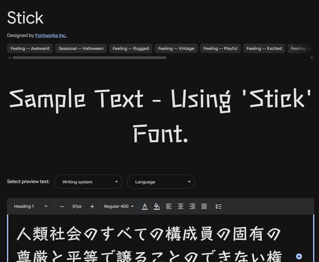Viewport: 319px width, 262px height.
Task: Open the Fontworks Inc. designer link
Action: click(x=51, y=36)
